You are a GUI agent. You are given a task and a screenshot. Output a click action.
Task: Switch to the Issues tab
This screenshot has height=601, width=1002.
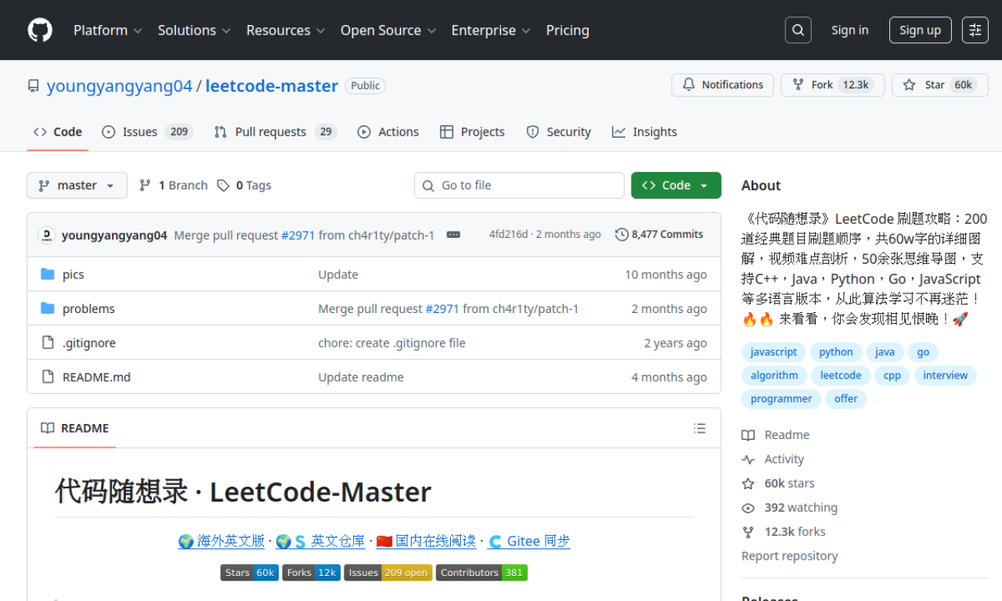139,132
